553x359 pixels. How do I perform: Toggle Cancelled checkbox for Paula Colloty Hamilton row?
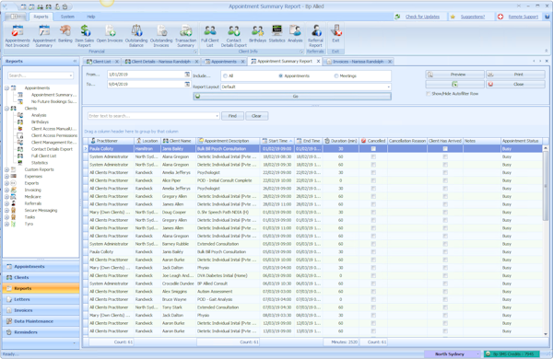tap(373, 149)
